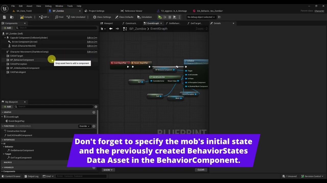
Task: Open Browse to asset in content browser icon
Action: click(x=12, y=17)
